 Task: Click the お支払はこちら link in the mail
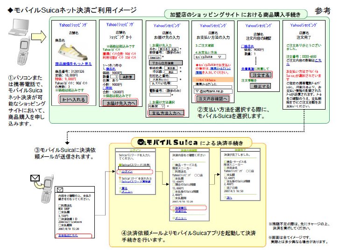pos(68,236)
